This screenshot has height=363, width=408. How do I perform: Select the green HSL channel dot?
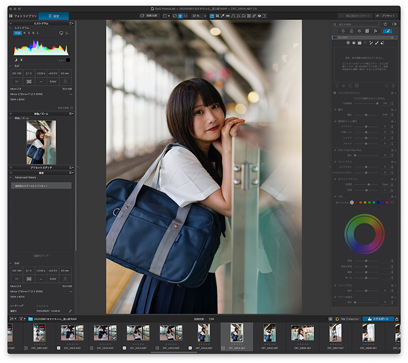point(369,202)
